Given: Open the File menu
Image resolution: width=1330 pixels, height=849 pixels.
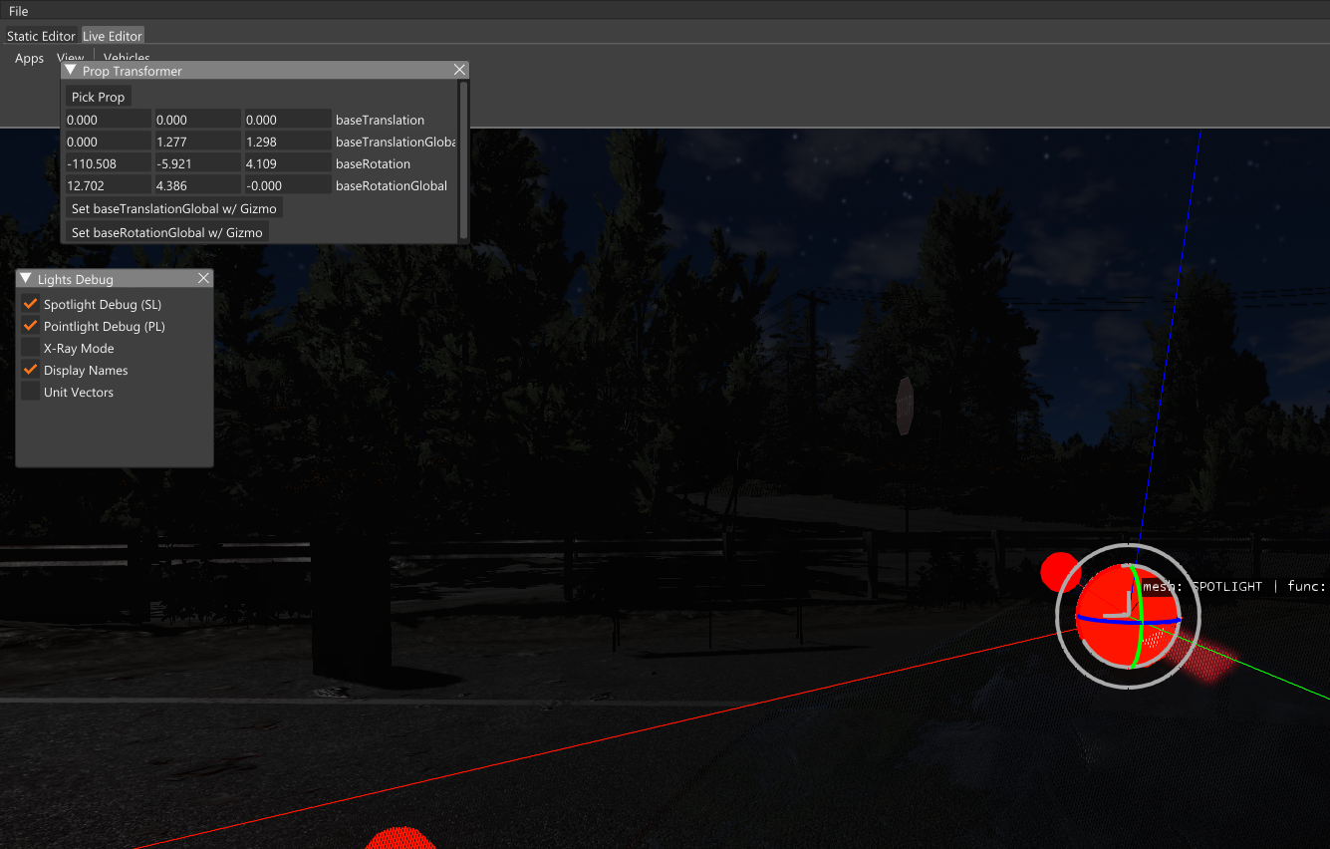Looking at the screenshot, I should pyautogui.click(x=18, y=11).
